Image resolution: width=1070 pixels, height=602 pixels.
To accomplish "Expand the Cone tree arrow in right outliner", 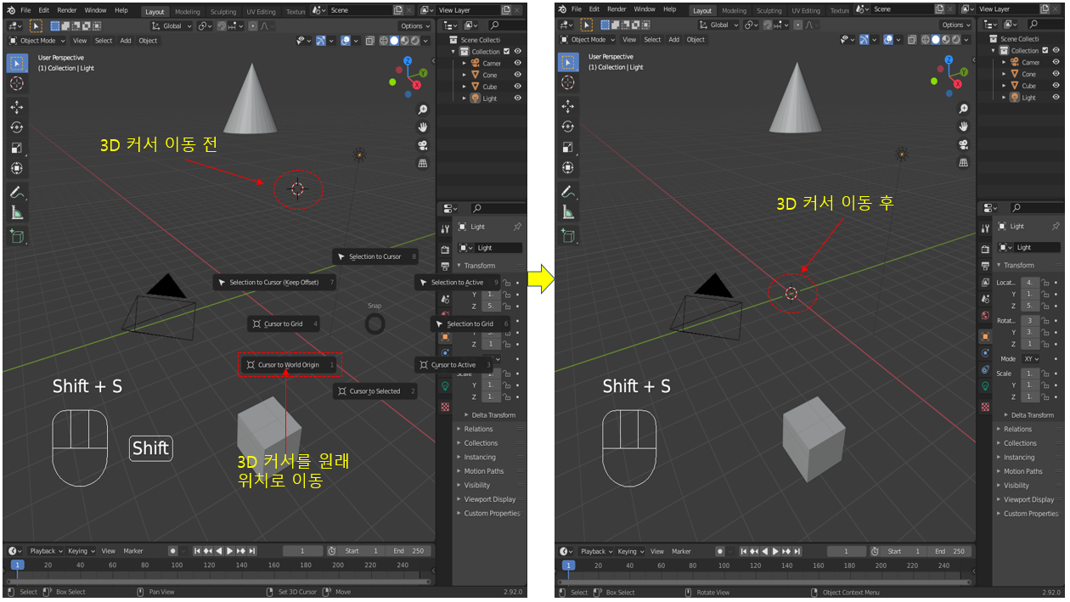I will click(x=1005, y=74).
